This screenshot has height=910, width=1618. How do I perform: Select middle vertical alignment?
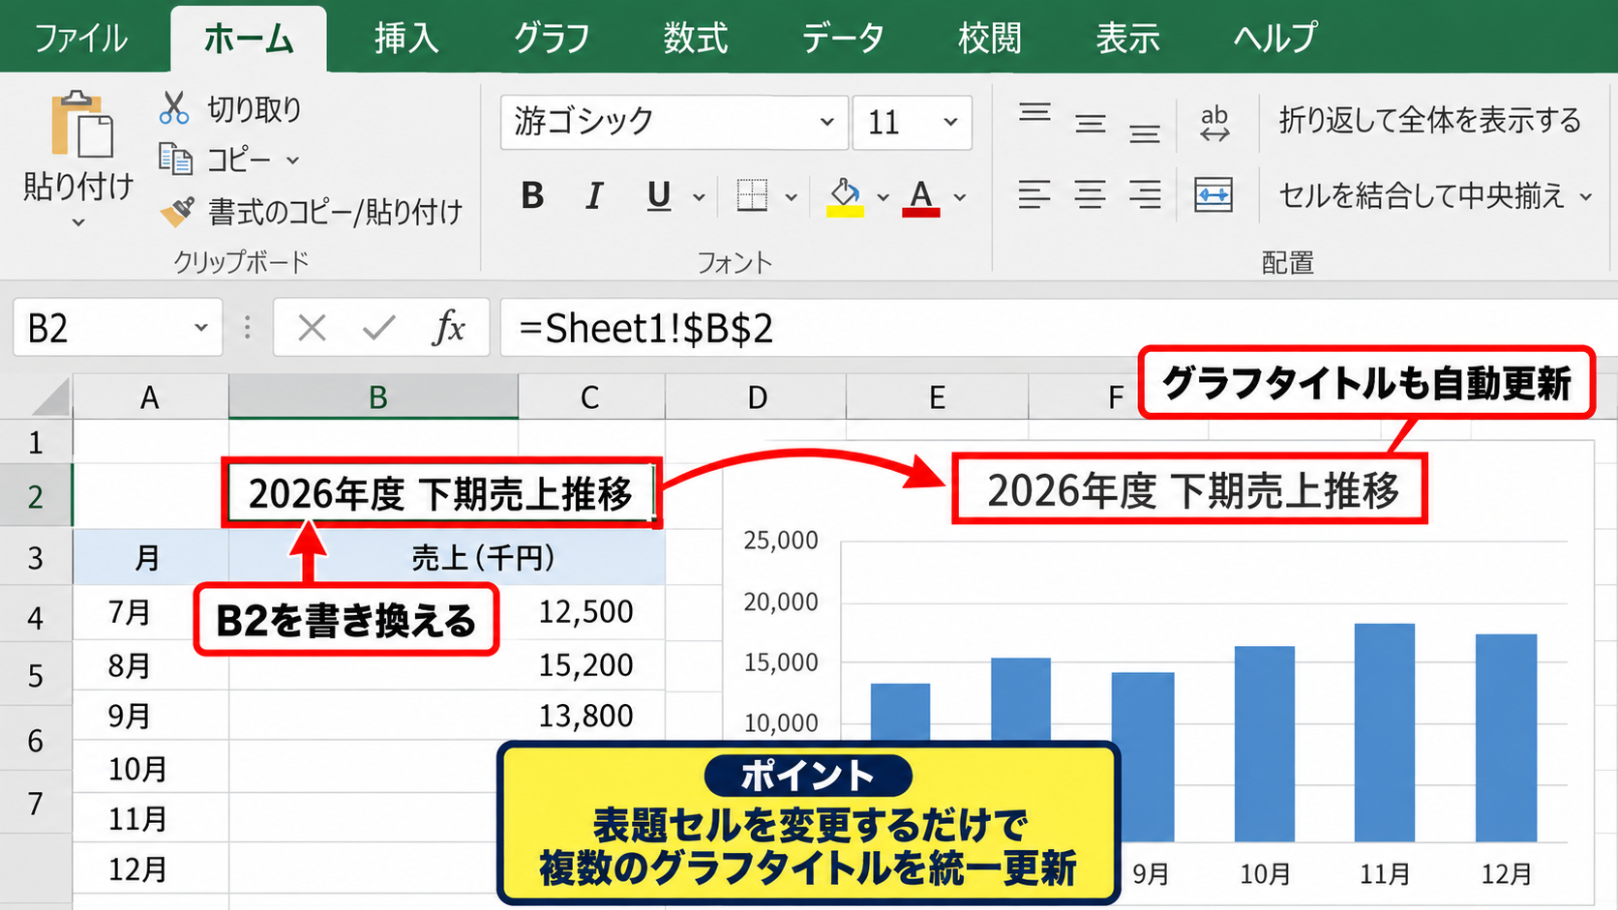[x=1091, y=123]
